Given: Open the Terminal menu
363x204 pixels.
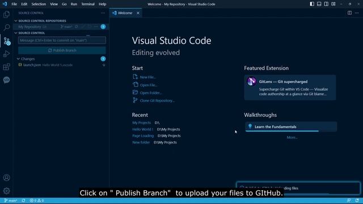Looking at the screenshot, I should [x=88, y=4].
